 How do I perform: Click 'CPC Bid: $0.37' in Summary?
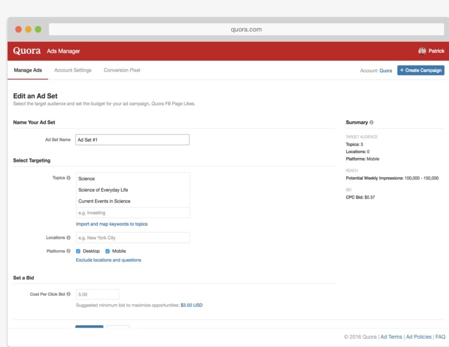click(360, 197)
